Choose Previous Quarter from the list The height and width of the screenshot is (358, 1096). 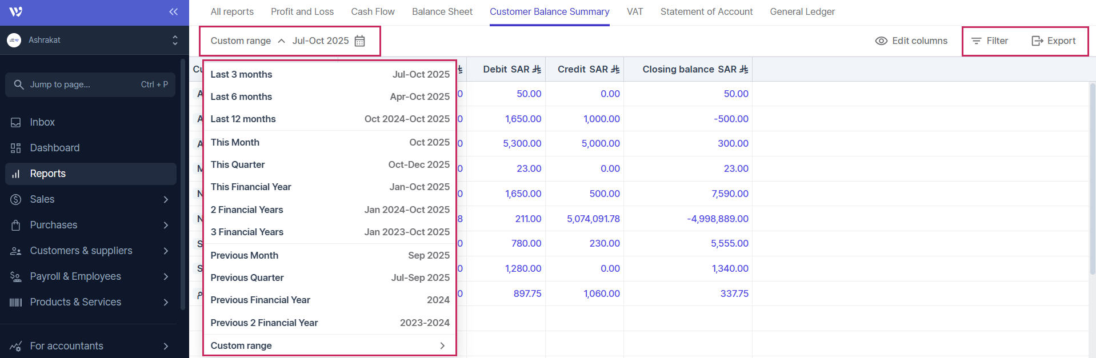pos(329,278)
